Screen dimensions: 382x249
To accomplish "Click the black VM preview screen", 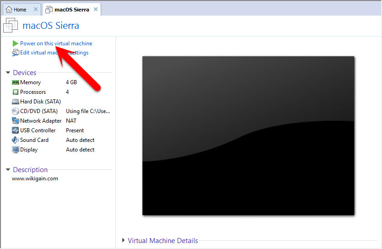I will [x=248, y=135].
